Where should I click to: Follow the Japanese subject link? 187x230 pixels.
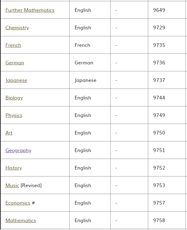point(16,80)
